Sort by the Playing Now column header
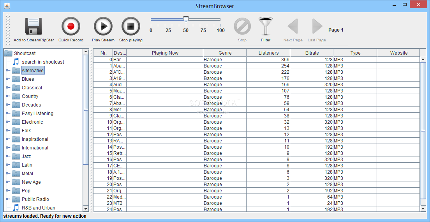This screenshot has height=222, width=430. 165,53
